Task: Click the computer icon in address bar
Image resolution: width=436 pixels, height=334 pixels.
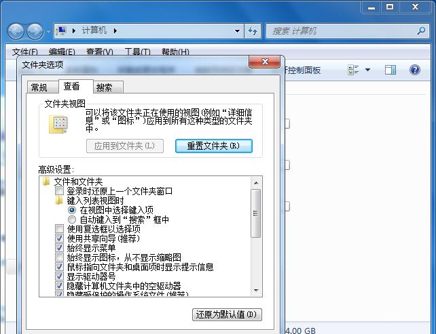Action: (x=62, y=30)
